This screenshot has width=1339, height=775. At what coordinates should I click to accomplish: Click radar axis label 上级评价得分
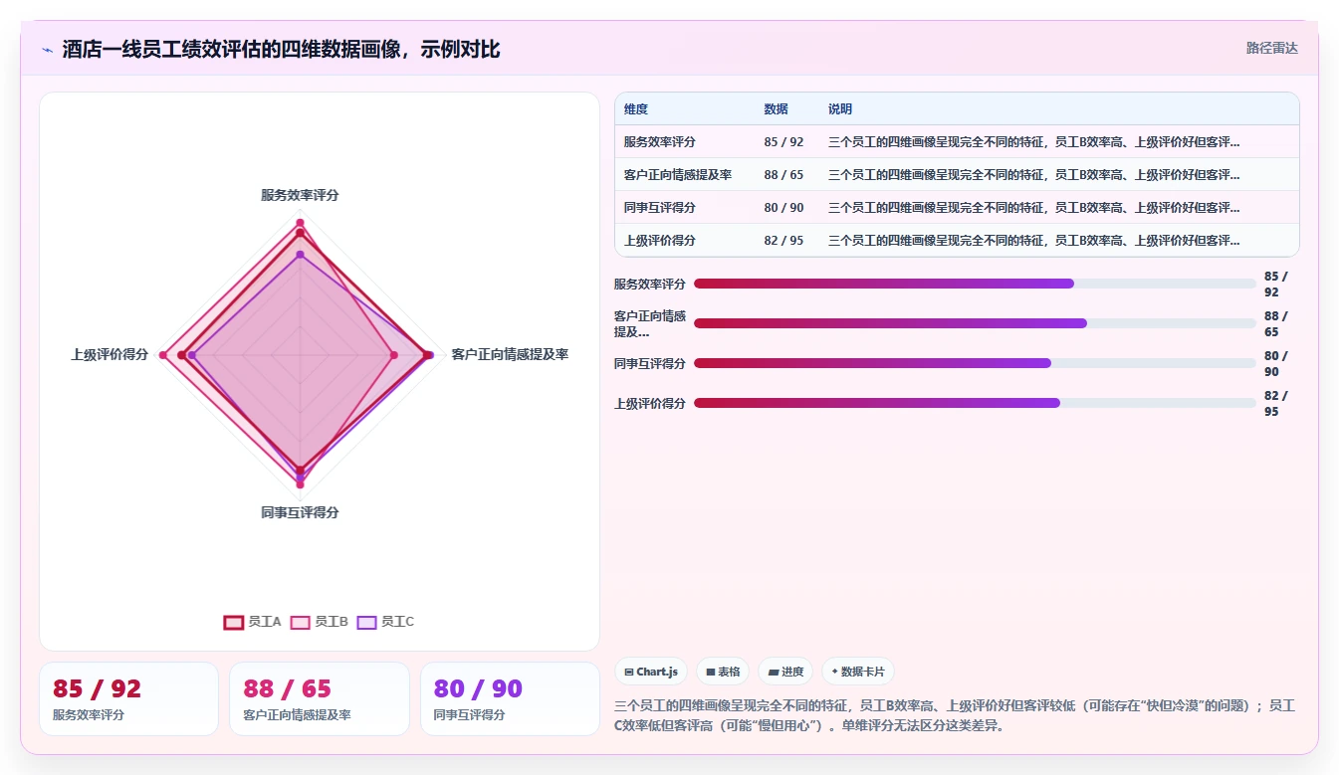click(x=110, y=354)
